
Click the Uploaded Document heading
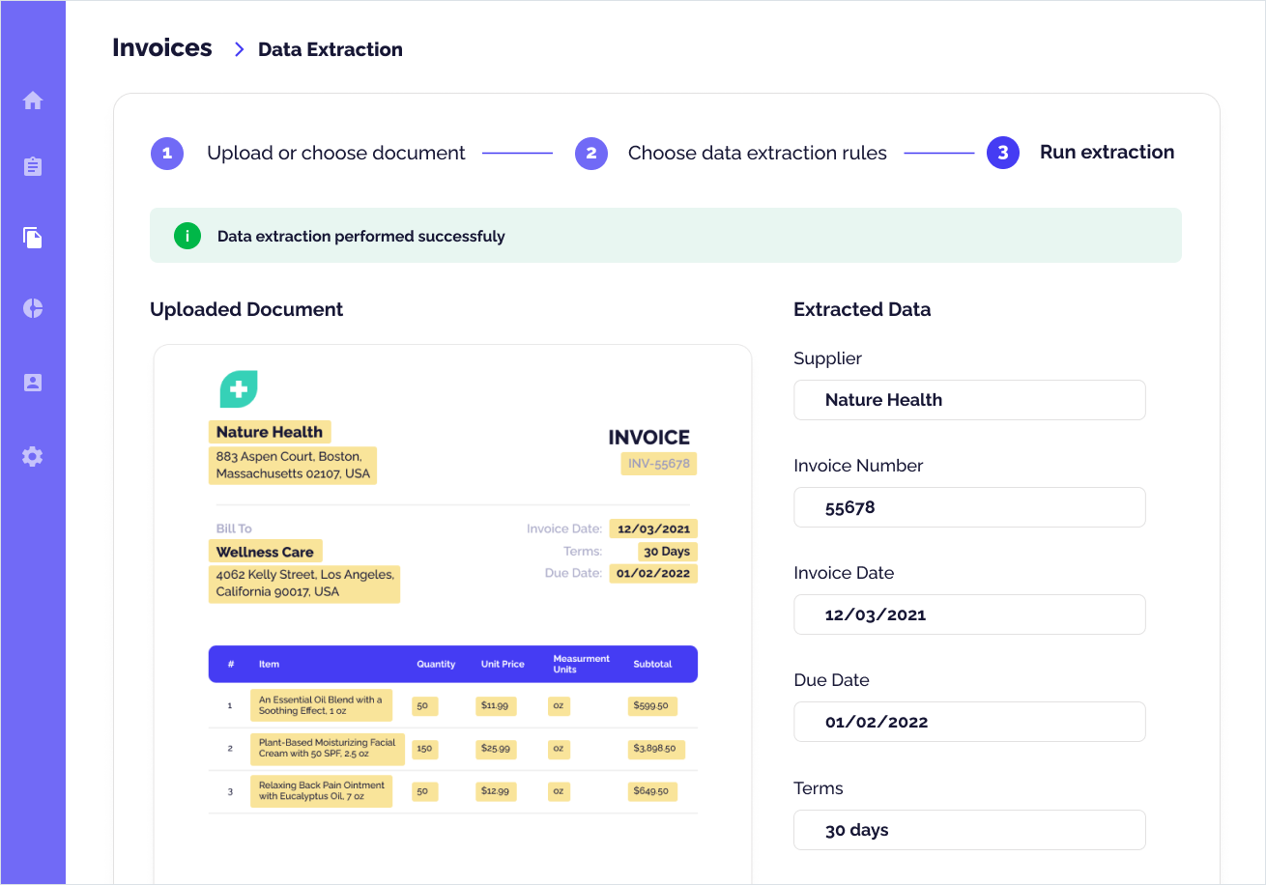click(246, 309)
